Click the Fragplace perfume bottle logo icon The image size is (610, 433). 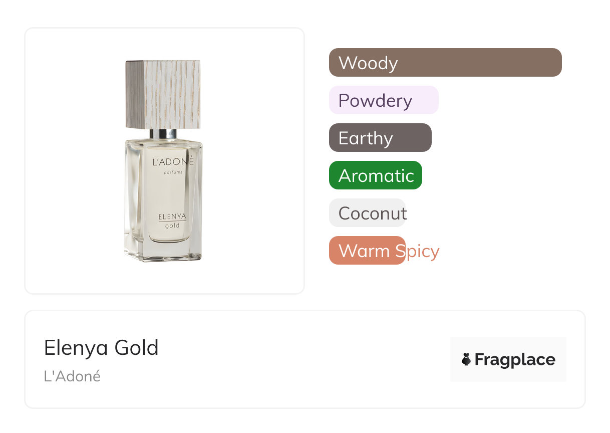[x=466, y=359]
